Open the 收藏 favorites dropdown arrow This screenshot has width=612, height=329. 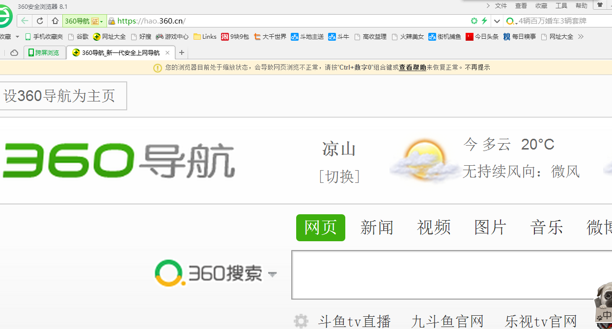17,37
